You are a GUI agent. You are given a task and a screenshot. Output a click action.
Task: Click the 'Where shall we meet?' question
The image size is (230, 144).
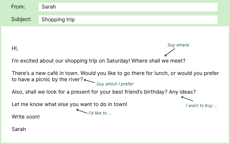pos(160,61)
